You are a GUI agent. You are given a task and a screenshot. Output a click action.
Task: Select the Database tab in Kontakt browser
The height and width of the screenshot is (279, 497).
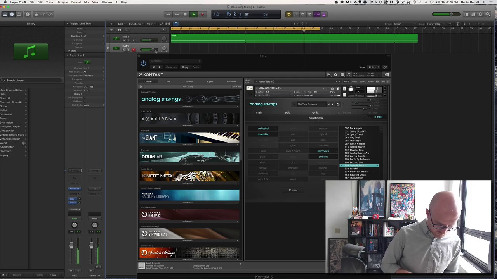pyautogui.click(x=189, y=82)
